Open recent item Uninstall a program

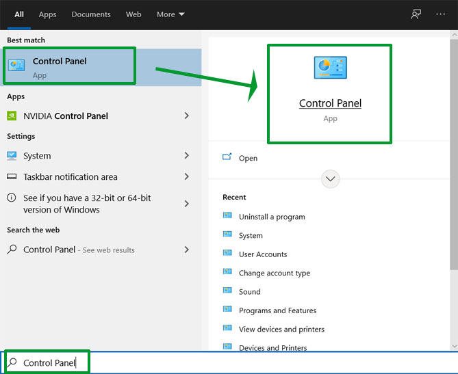point(272,217)
